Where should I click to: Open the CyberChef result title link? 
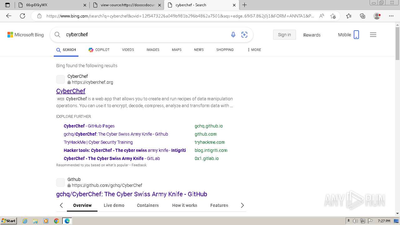[71, 91]
